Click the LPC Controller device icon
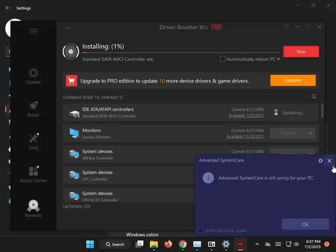Image resolution: width=336 pixels, height=252 pixels. tap(74, 175)
